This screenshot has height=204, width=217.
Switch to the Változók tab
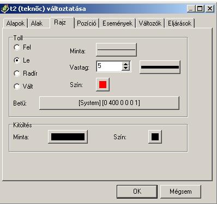pos(150,23)
